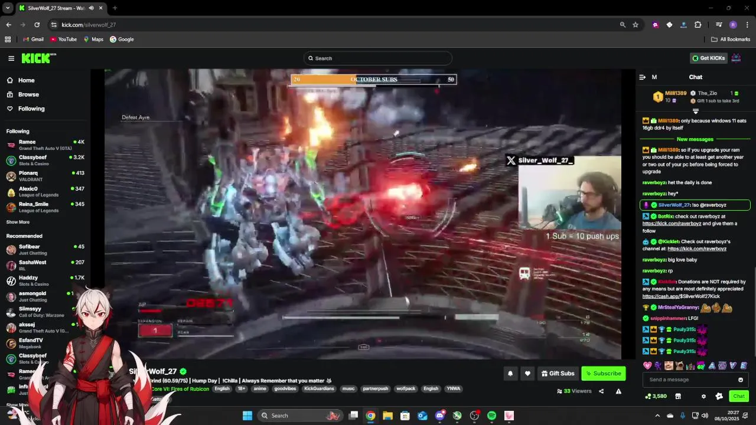Toggle stream notifications bell icon

(x=510, y=374)
